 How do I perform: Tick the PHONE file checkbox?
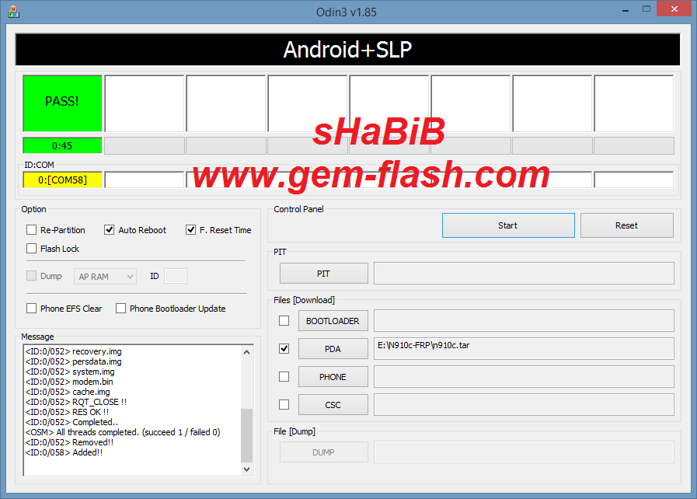284,377
